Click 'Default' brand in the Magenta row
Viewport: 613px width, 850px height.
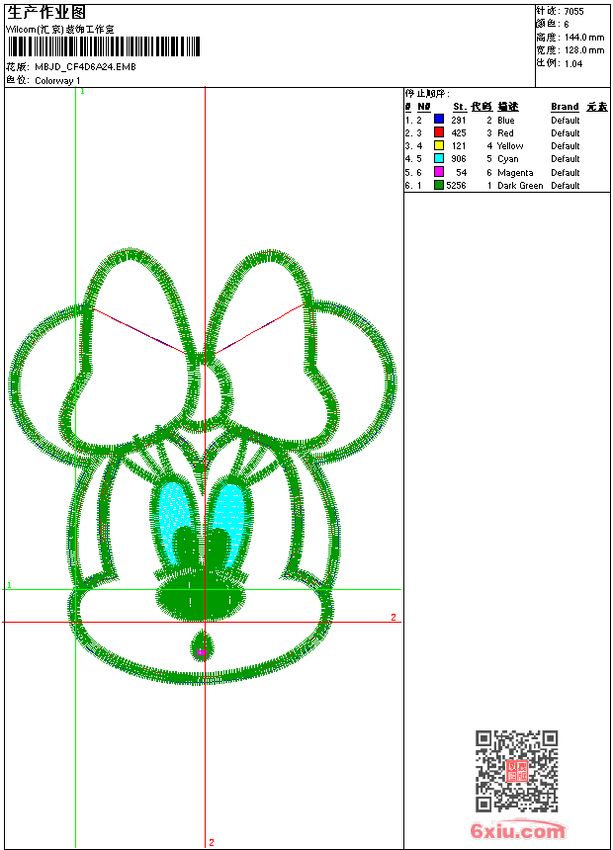click(x=566, y=172)
